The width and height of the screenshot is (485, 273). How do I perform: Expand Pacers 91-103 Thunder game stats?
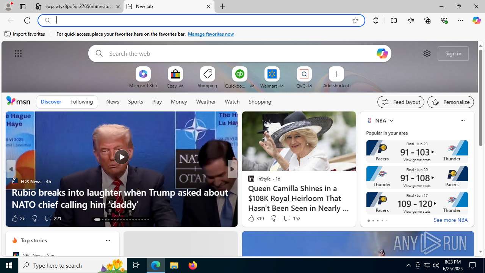[x=417, y=152]
